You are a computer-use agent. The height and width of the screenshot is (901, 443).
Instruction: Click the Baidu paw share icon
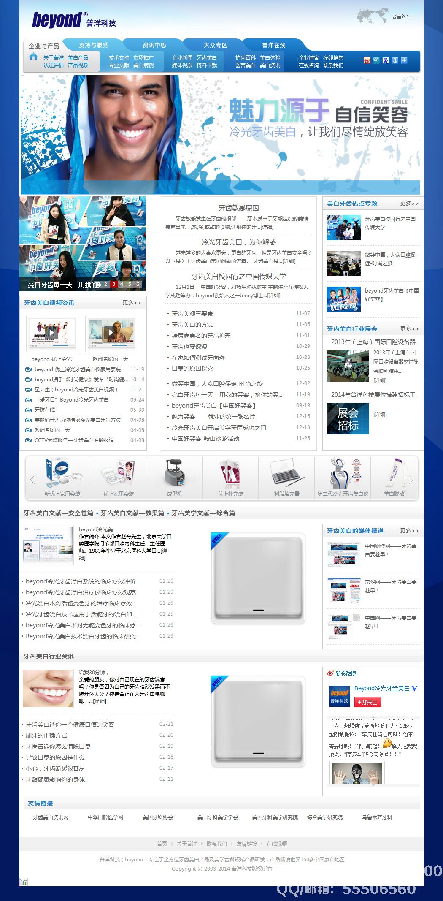(x=385, y=60)
